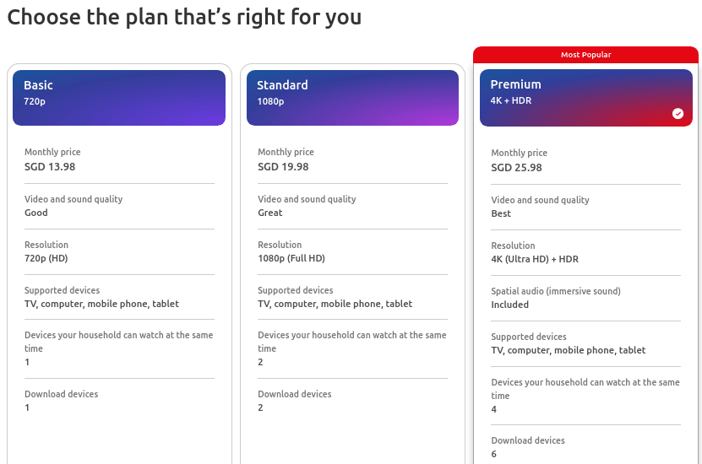Click the Most Popular red banner
Viewport: 702px width, 464px height.
point(585,55)
